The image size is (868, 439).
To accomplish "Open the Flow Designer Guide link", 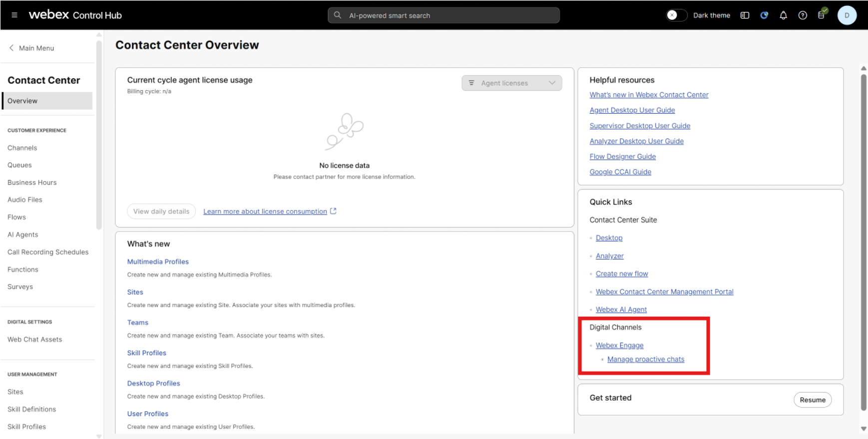I will coord(622,157).
